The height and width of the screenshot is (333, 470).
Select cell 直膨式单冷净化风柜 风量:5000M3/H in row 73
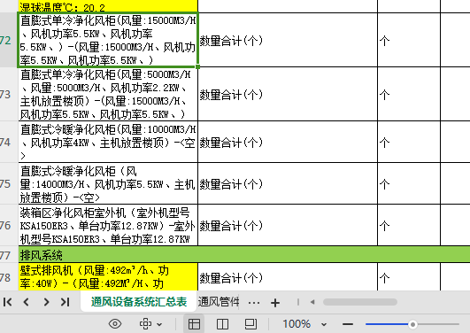(x=108, y=94)
